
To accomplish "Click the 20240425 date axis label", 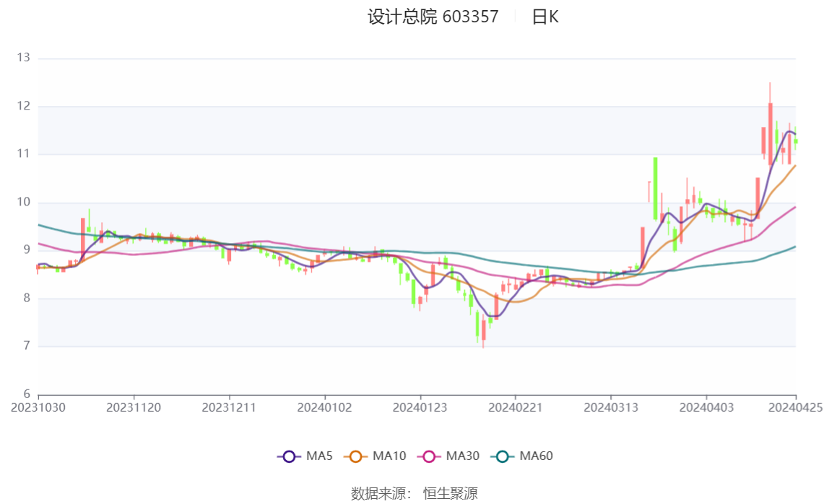I will (795, 408).
